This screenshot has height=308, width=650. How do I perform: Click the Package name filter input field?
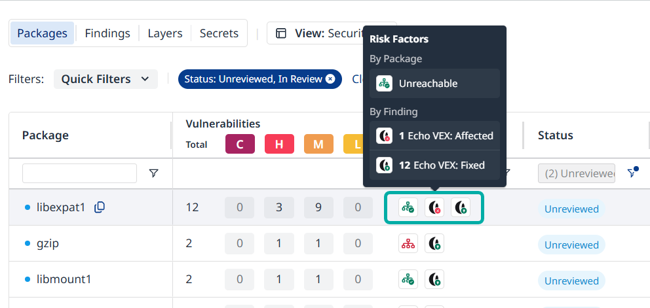tap(79, 173)
